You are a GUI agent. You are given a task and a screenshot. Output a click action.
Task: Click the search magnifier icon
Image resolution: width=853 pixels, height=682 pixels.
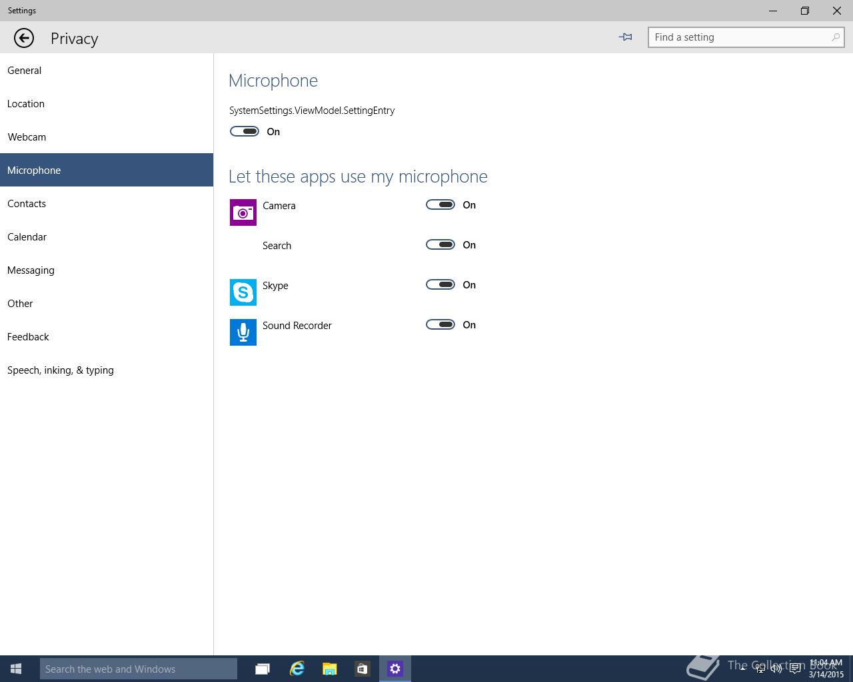[835, 37]
